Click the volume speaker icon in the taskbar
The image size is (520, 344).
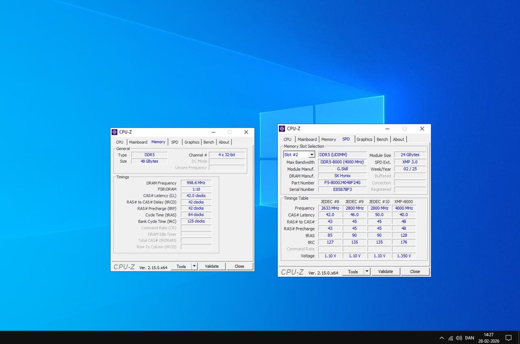[459, 338]
